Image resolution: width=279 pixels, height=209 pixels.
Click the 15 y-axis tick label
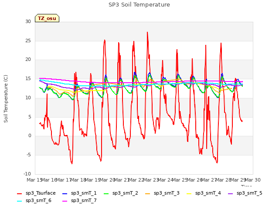click(x=28, y=78)
